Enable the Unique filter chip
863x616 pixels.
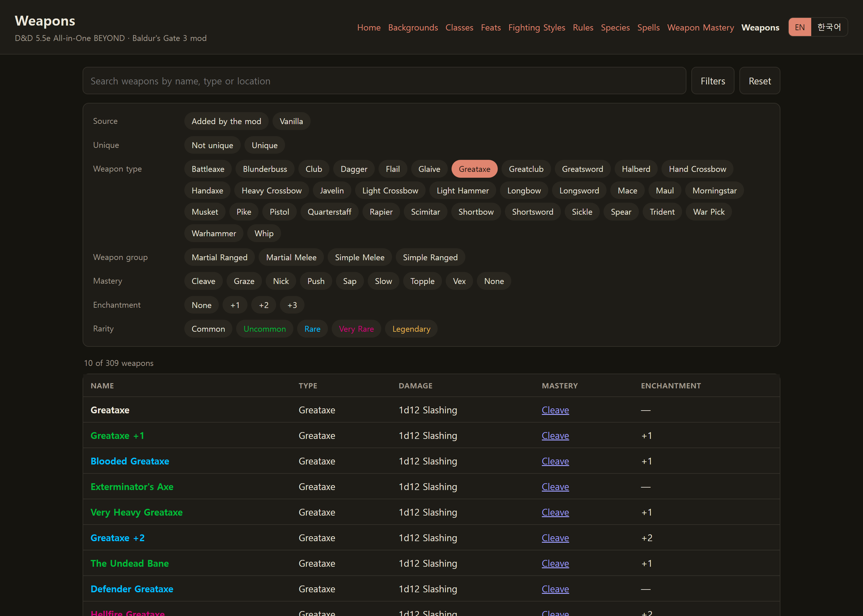[x=264, y=145]
